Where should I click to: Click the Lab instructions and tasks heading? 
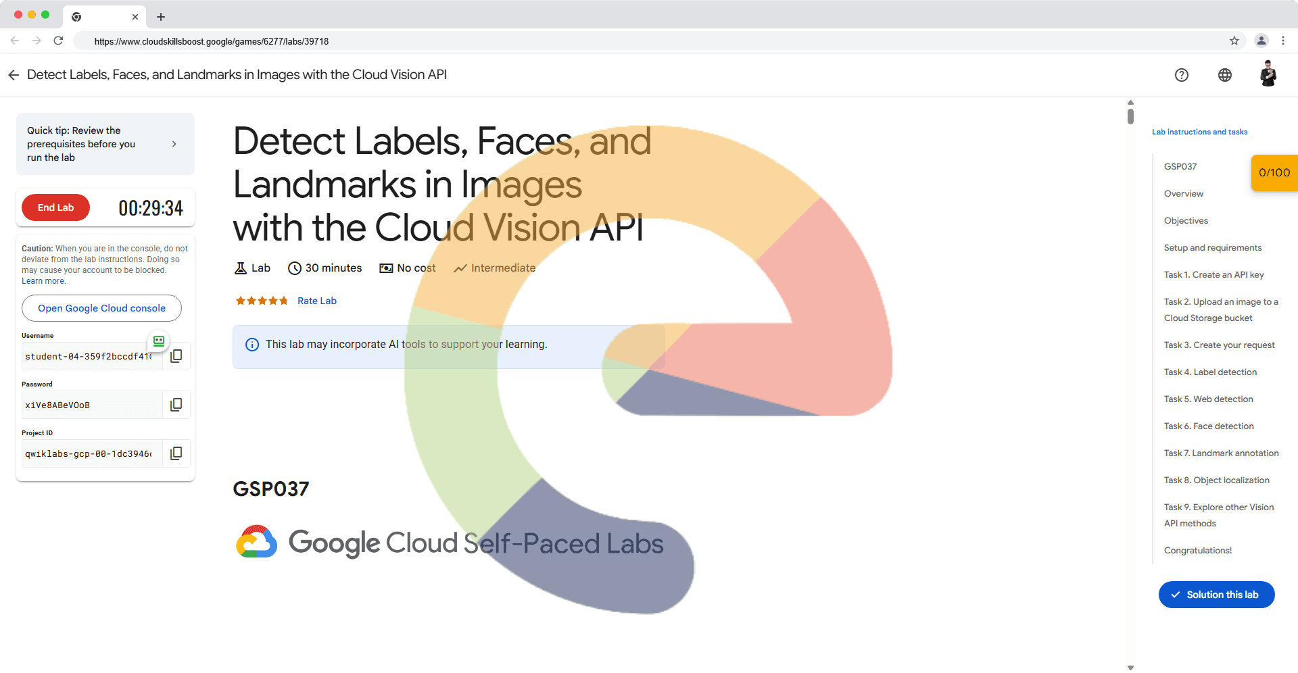(x=1200, y=132)
